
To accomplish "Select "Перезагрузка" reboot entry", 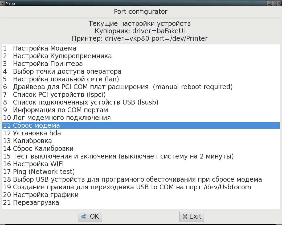I will coord(36,203).
